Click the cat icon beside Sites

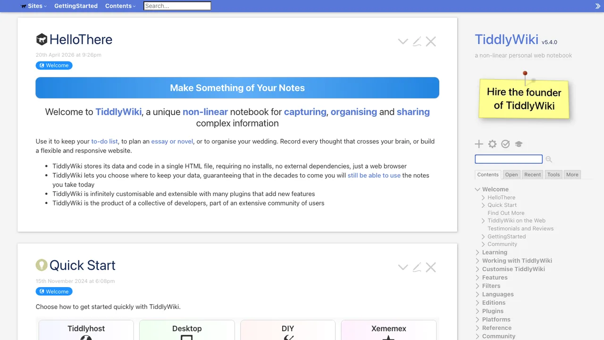24,6
